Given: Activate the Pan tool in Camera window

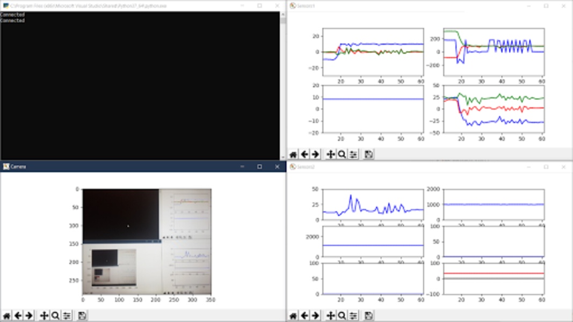Looking at the screenshot, I should 44,316.
